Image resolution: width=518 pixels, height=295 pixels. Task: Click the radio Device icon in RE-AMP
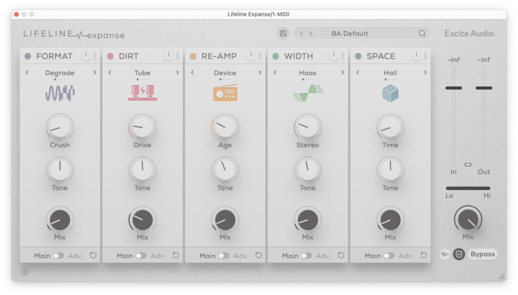(225, 93)
